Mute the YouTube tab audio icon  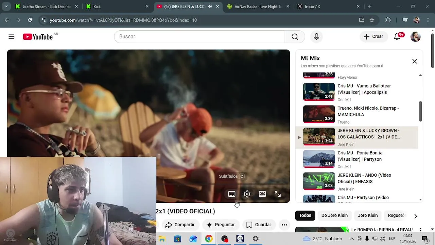[210, 6]
